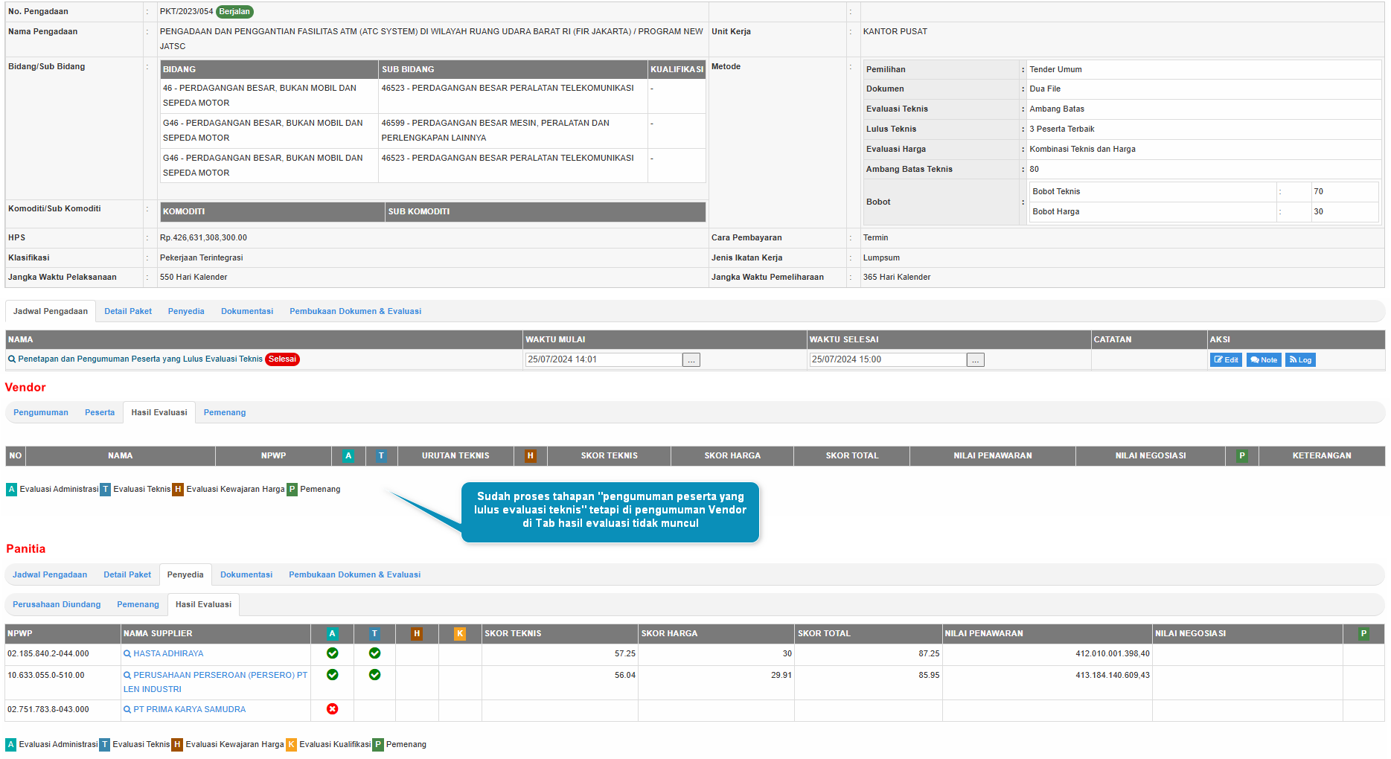Select Perusahaan Diundang sub-tab
This screenshot has width=1391, height=759.
(x=57, y=605)
